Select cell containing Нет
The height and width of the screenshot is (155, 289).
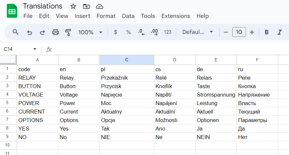pos(257,137)
